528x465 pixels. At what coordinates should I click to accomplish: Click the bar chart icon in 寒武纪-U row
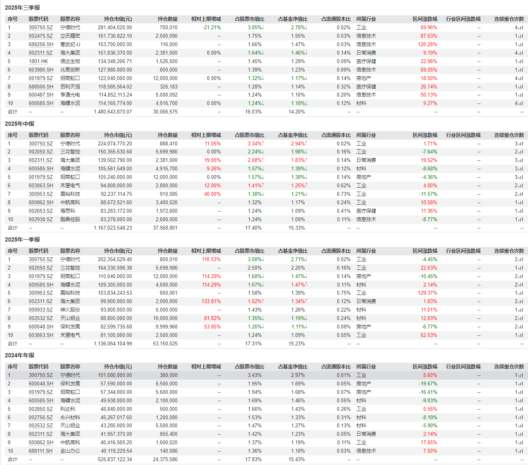tap(521, 45)
